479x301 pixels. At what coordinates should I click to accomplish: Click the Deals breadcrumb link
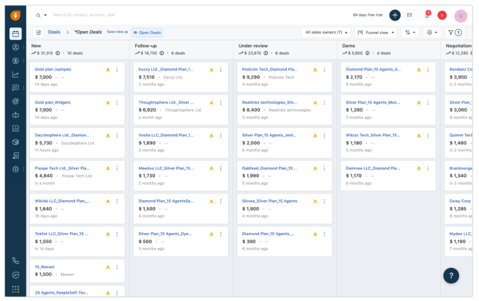pos(54,32)
